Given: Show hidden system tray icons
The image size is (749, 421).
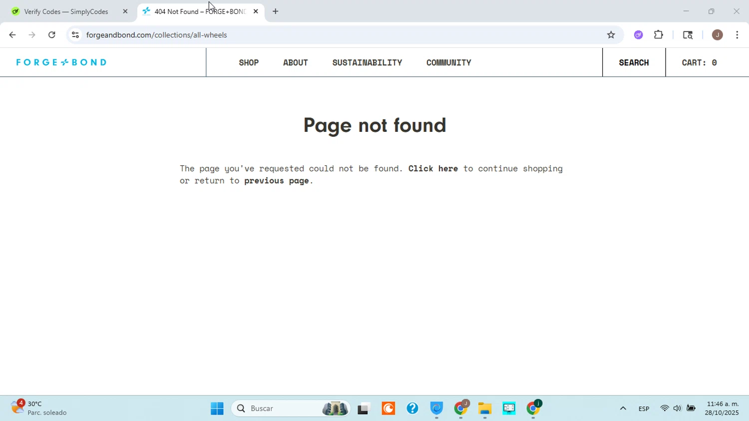Looking at the screenshot, I should pos(623,409).
